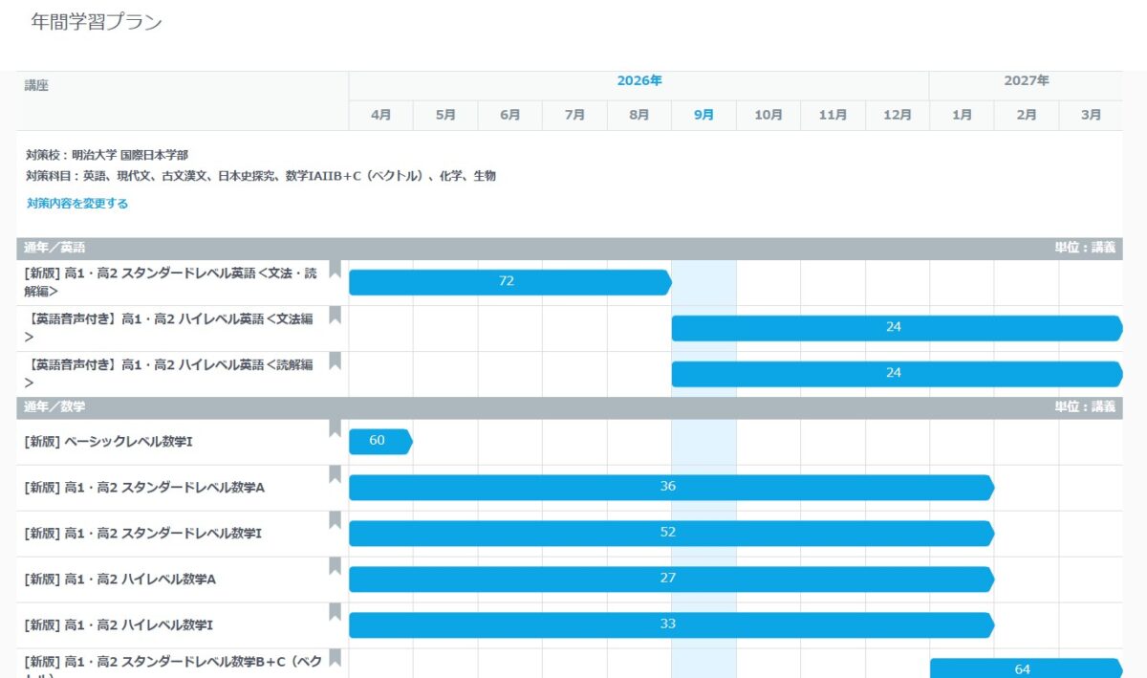Screen dimensions: 1147x678
Task: Bookmark the ハイレベル英語＜文法編＞ course
Action: [x=335, y=315]
